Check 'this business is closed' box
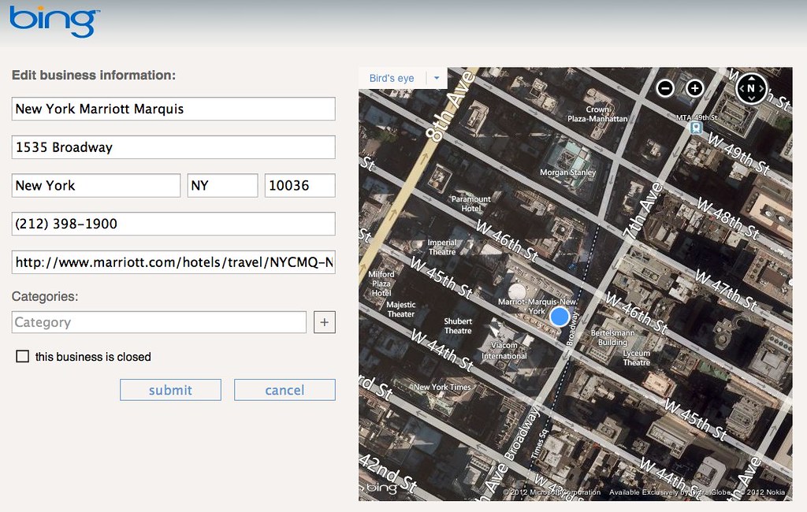The image size is (807, 512). tap(23, 356)
